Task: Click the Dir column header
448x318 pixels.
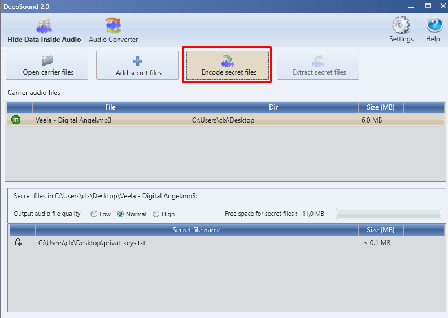Action: pos(273,107)
